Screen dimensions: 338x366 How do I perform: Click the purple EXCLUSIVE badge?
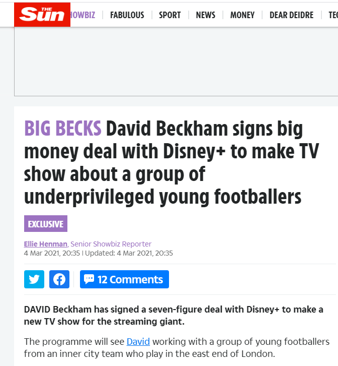(x=46, y=224)
